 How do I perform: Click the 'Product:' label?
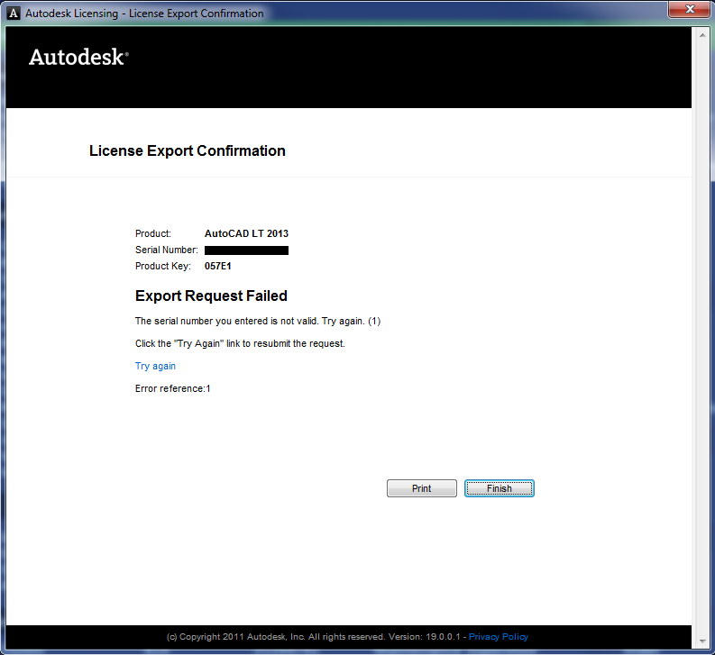point(152,233)
